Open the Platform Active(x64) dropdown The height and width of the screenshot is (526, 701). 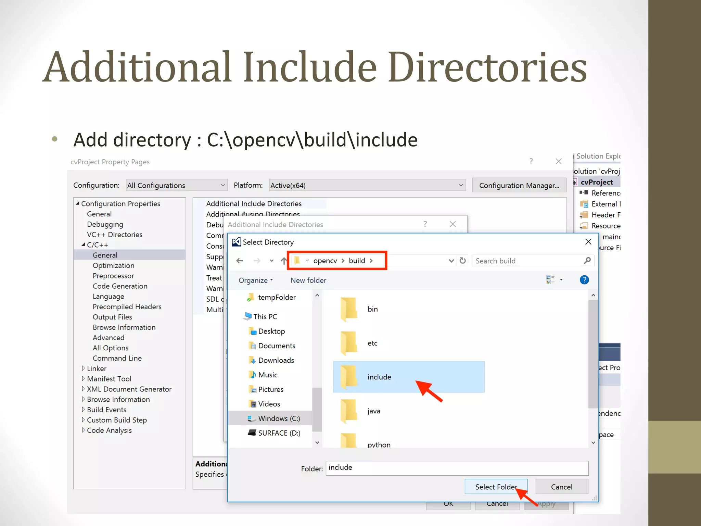coord(367,185)
